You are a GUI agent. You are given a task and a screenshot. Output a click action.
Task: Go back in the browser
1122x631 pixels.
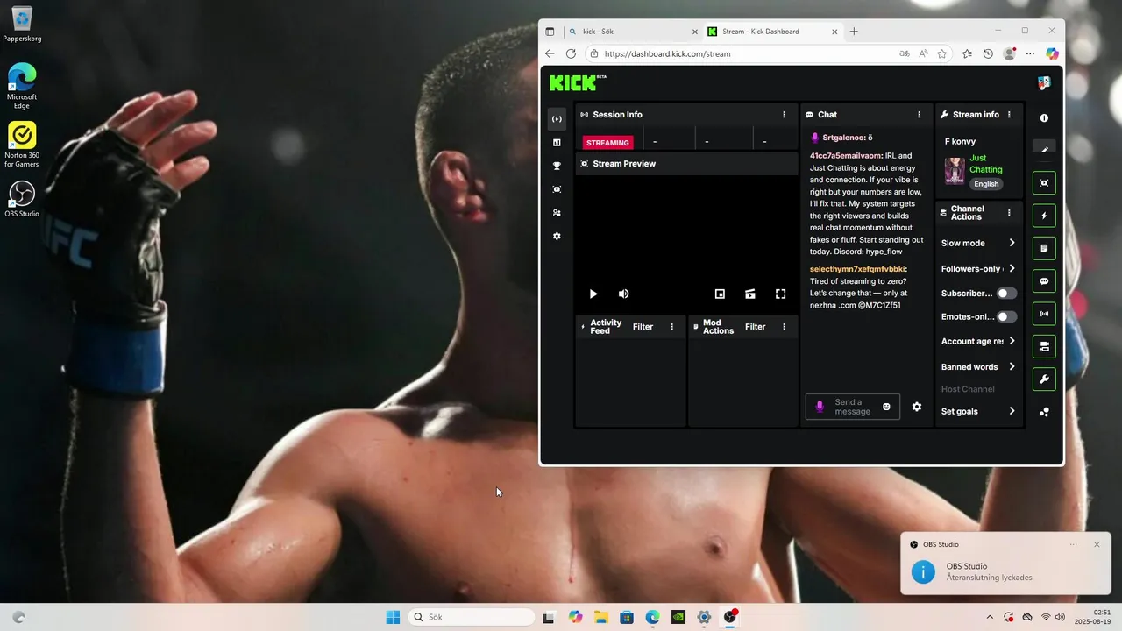(550, 53)
